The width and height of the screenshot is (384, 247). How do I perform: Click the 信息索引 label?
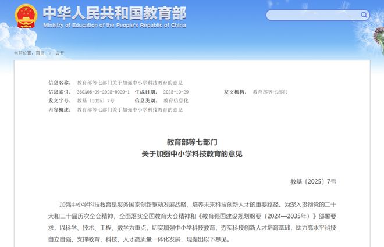pos(59,92)
